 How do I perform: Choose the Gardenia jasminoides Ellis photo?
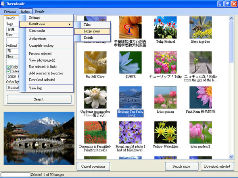pyautogui.click(x=95, y=97)
